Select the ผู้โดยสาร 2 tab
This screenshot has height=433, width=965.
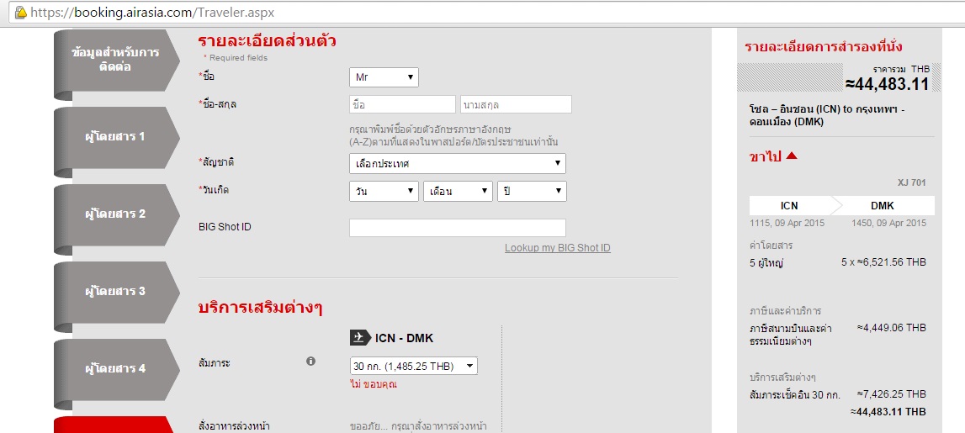(116, 214)
